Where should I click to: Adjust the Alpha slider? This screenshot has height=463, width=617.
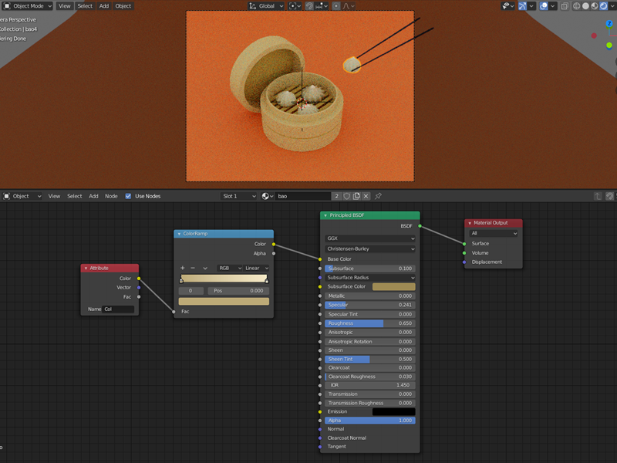(x=370, y=421)
